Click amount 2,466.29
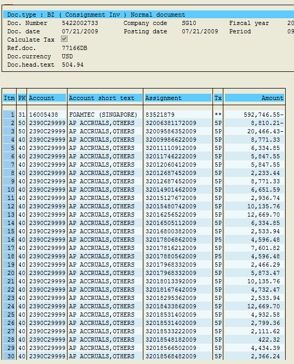This screenshot has width=294, height=364. click(265, 265)
